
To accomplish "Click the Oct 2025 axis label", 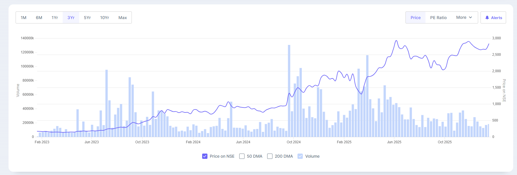I will (445, 142).
